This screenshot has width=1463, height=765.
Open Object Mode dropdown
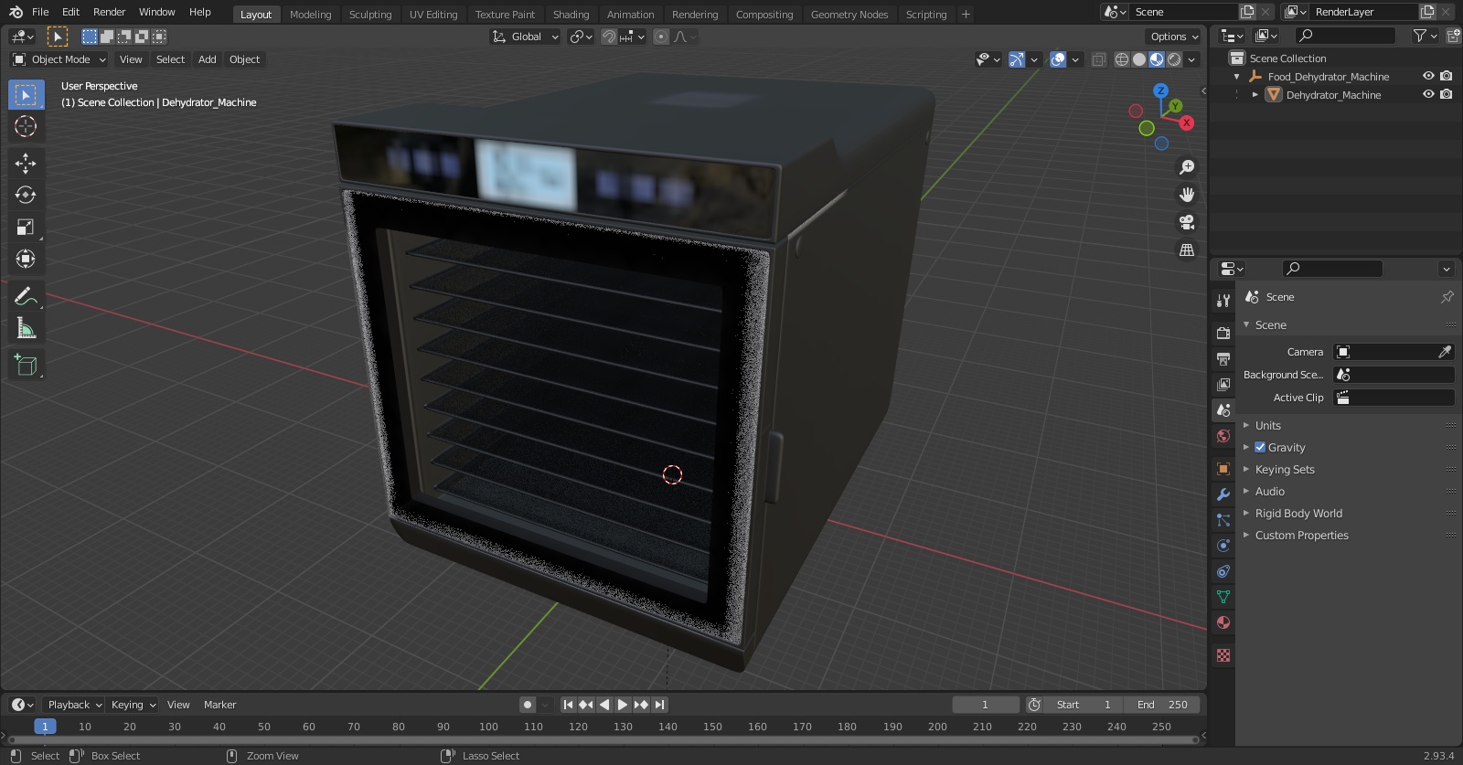click(59, 59)
